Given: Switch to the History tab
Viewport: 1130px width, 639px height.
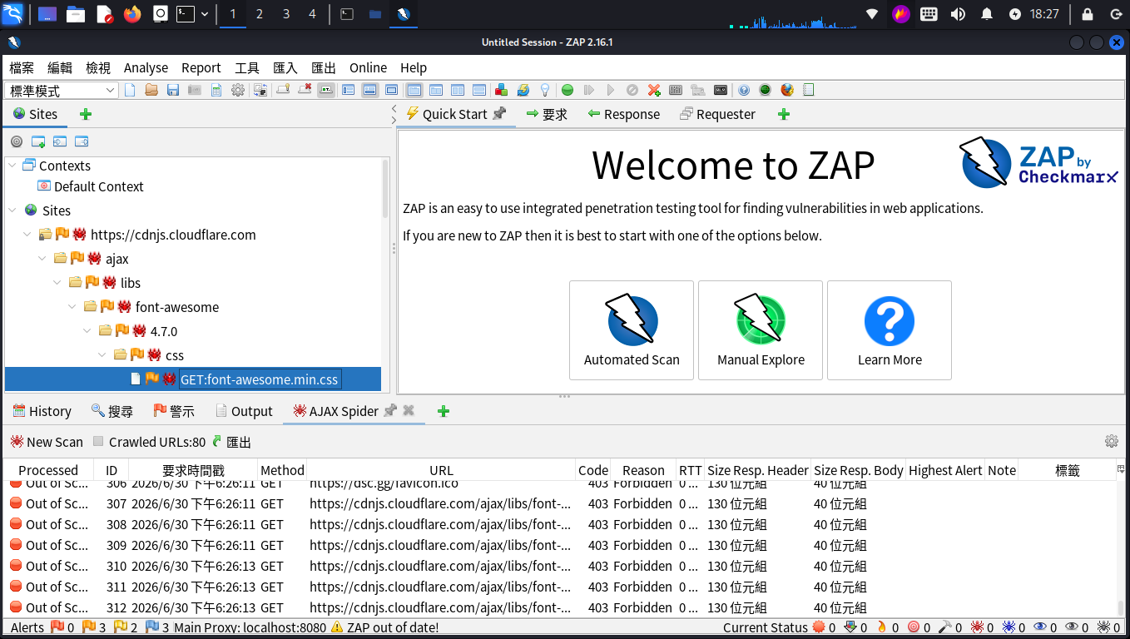Looking at the screenshot, I should (x=42, y=411).
